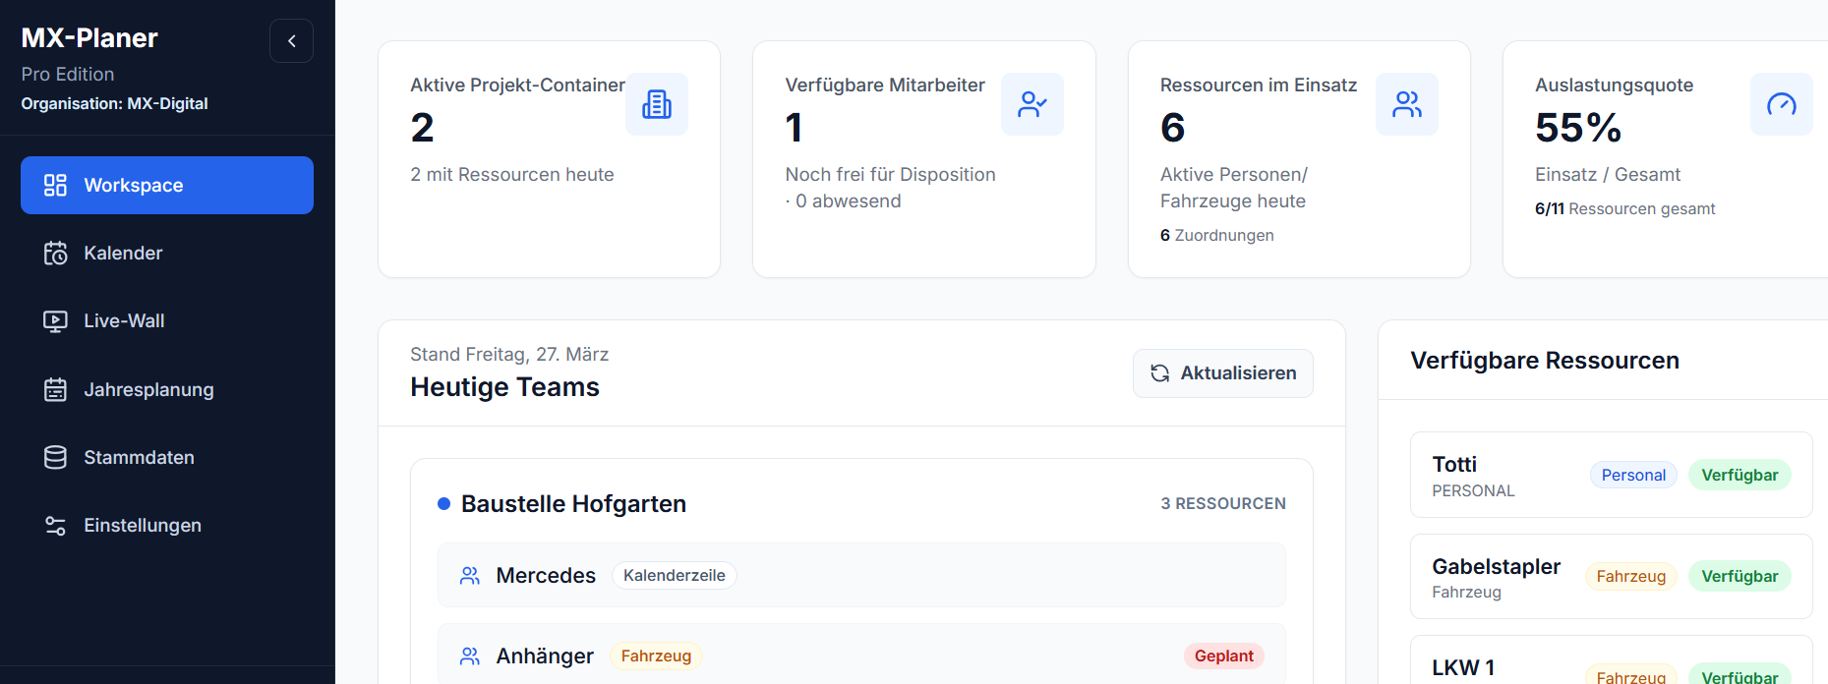This screenshot has height=684, width=1828.
Task: Click the people icon in Ressourcen im Einsatz
Action: (x=1406, y=104)
